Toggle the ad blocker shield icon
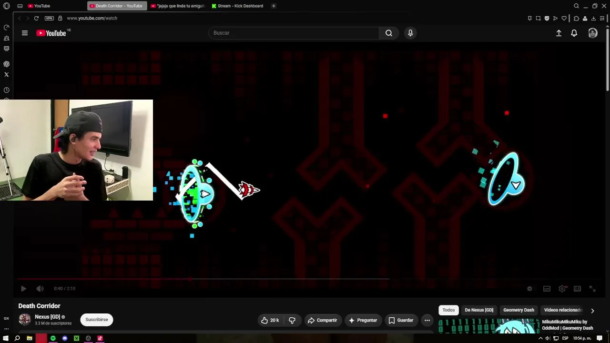Viewport: 610px width, 343px height. click(x=547, y=18)
